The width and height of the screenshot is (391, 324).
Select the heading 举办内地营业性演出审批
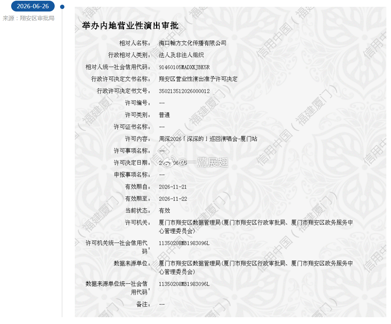coord(130,26)
